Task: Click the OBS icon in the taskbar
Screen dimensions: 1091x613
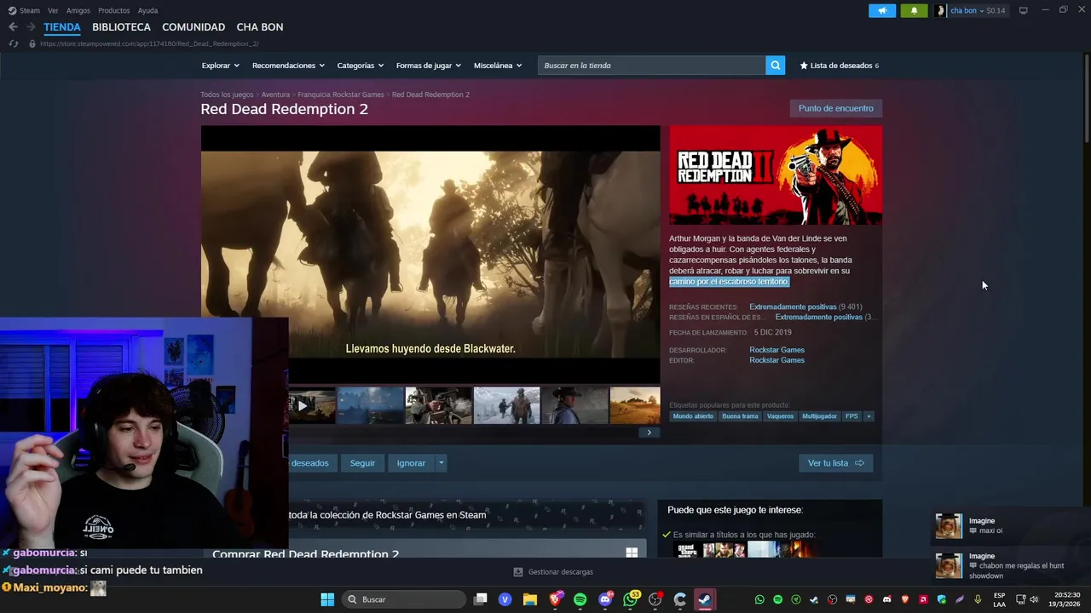Action: click(x=655, y=599)
